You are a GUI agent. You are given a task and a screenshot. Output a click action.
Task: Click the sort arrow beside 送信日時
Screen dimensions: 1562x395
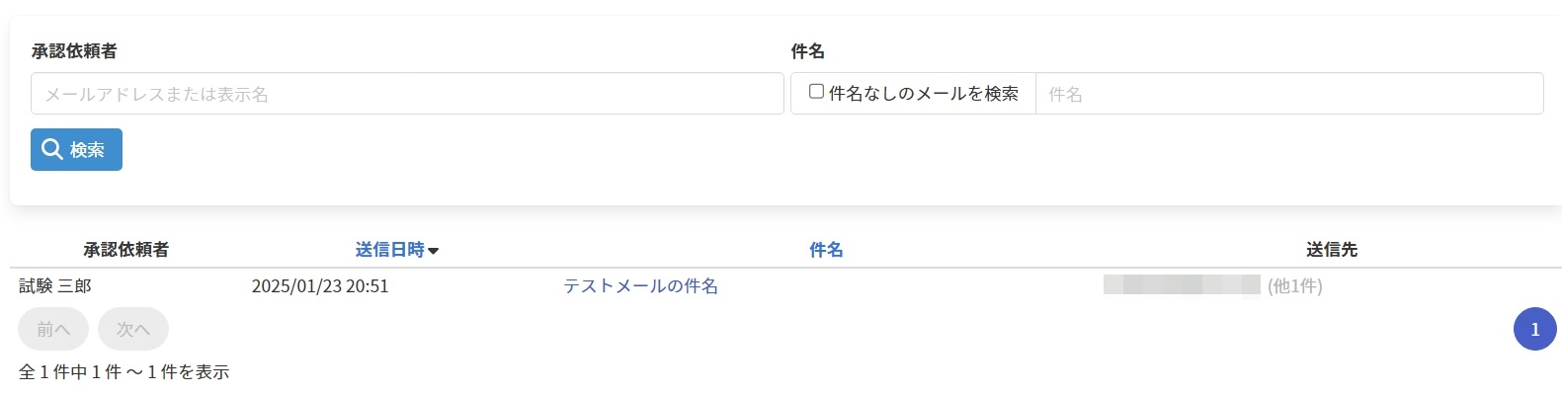434,251
